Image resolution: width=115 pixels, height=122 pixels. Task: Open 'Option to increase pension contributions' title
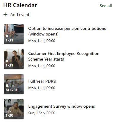coord(67,31)
